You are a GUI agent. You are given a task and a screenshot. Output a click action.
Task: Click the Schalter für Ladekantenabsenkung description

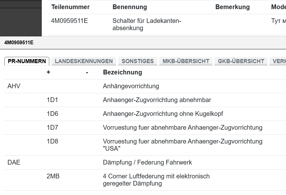[x=147, y=24]
